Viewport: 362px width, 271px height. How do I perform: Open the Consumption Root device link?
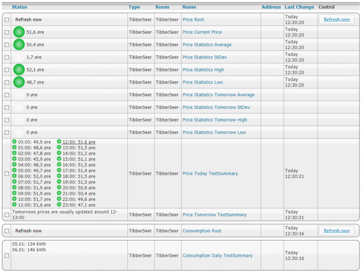coord(202,231)
